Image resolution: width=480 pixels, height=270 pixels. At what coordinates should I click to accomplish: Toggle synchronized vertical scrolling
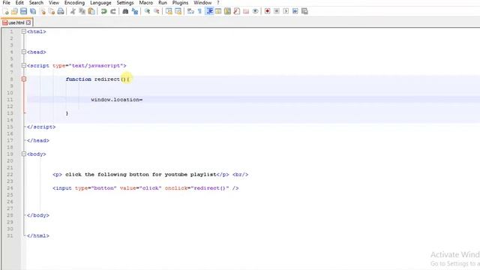pyautogui.click(x=169, y=11)
